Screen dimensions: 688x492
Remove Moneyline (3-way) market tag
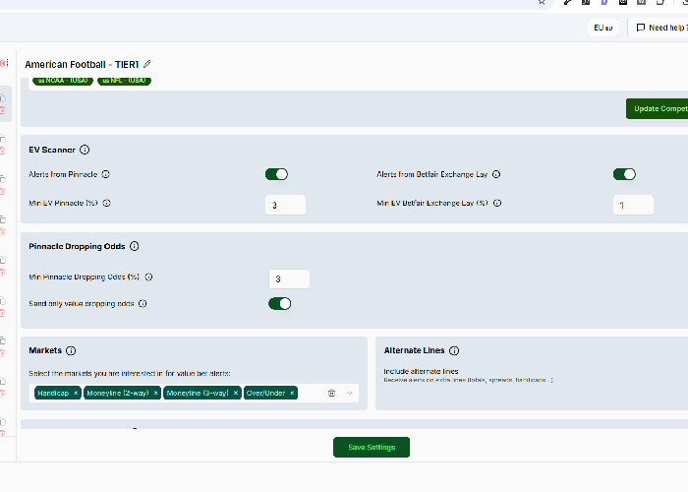pyautogui.click(x=236, y=393)
